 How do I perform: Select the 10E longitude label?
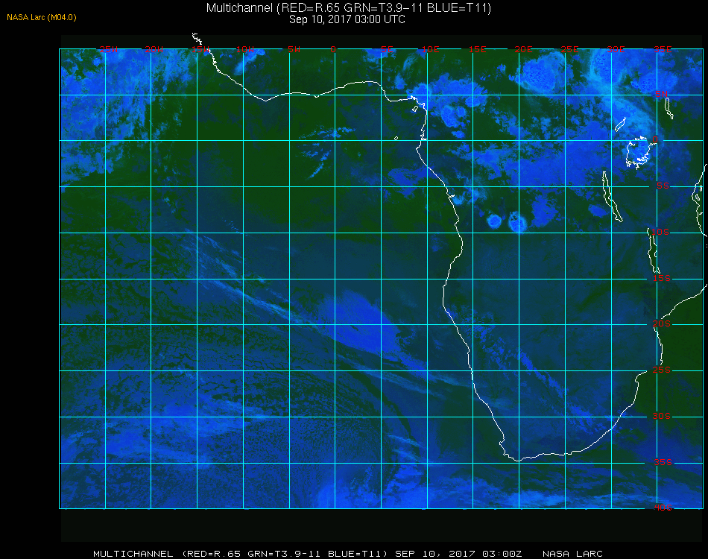(x=430, y=49)
